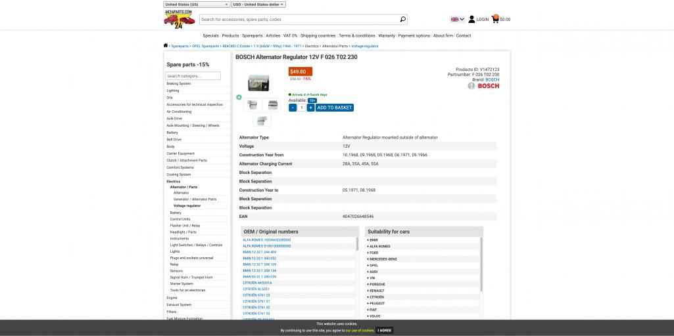Click the BOSCH brand logo
This screenshot has width=674, height=336.
click(483, 86)
